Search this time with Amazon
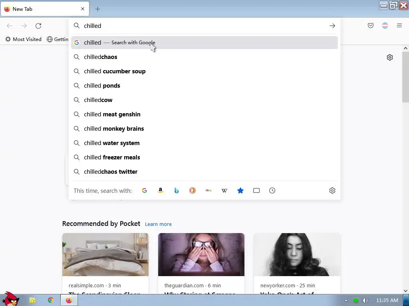Viewport: 409px width, 306px height. [x=161, y=190]
